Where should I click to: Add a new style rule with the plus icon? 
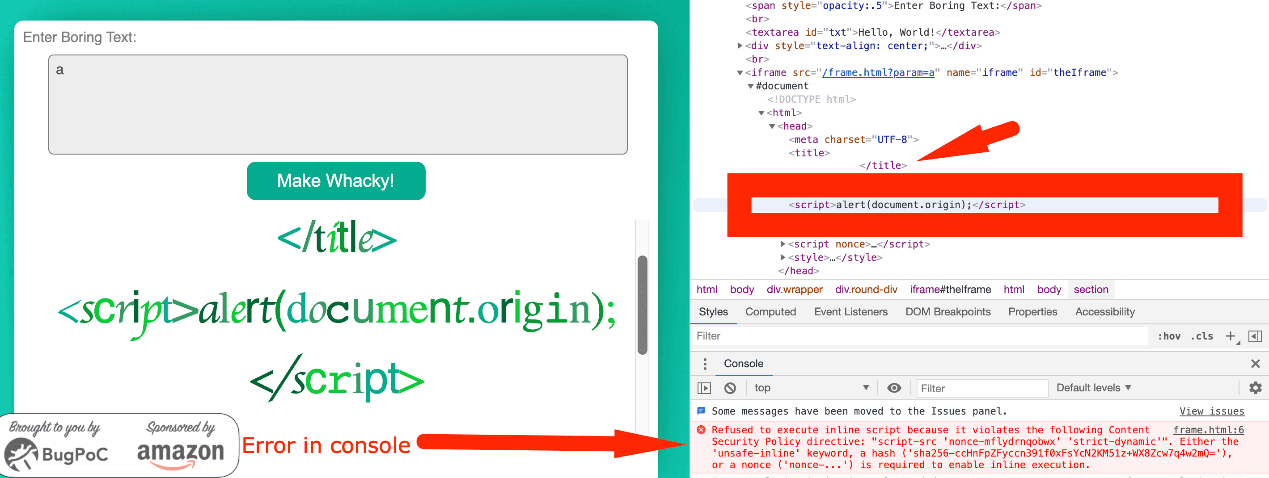coord(1231,336)
